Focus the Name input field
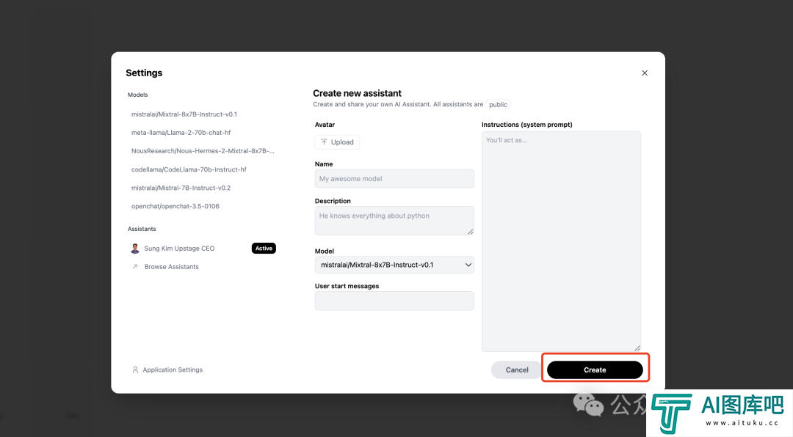The image size is (793, 437). tap(394, 179)
